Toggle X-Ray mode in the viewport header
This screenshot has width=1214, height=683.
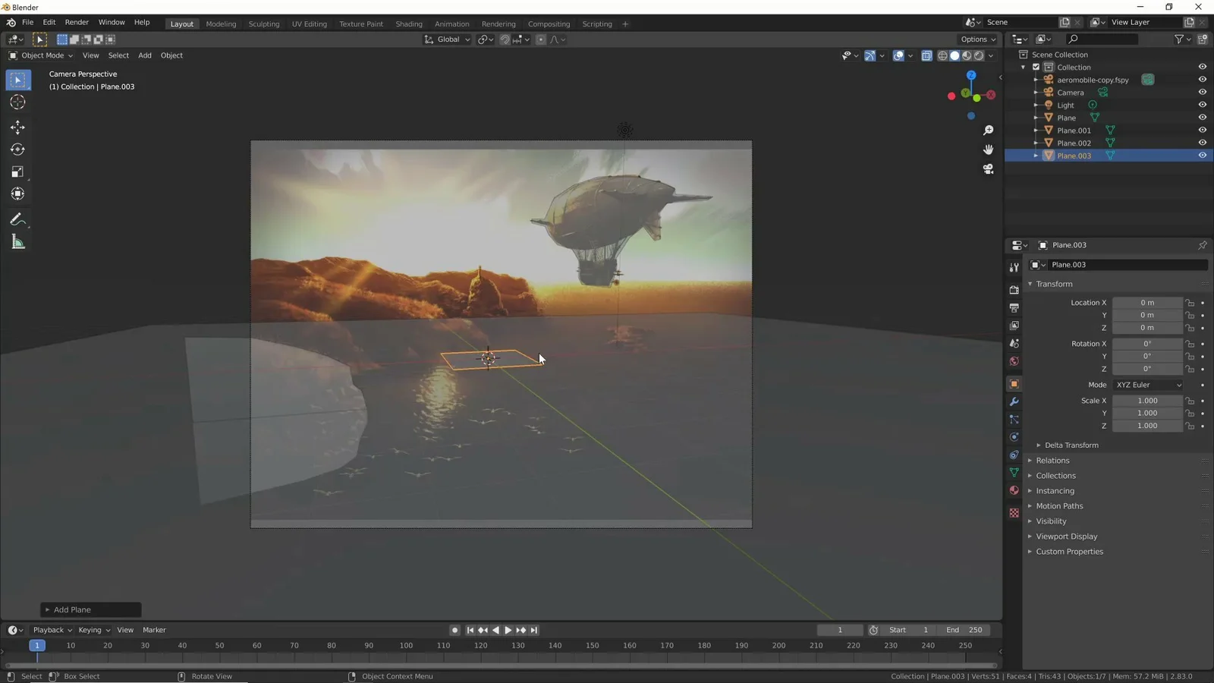(926, 55)
